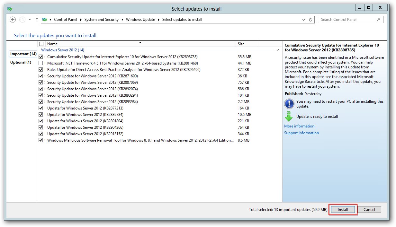Maximize the Select updates window

point(368,7)
